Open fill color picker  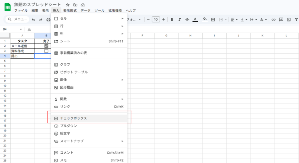tap(205, 19)
